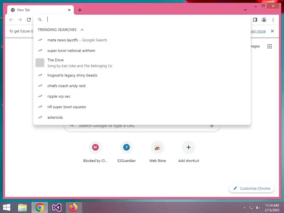Click the Chrome taskbar icon

(x=40, y=207)
